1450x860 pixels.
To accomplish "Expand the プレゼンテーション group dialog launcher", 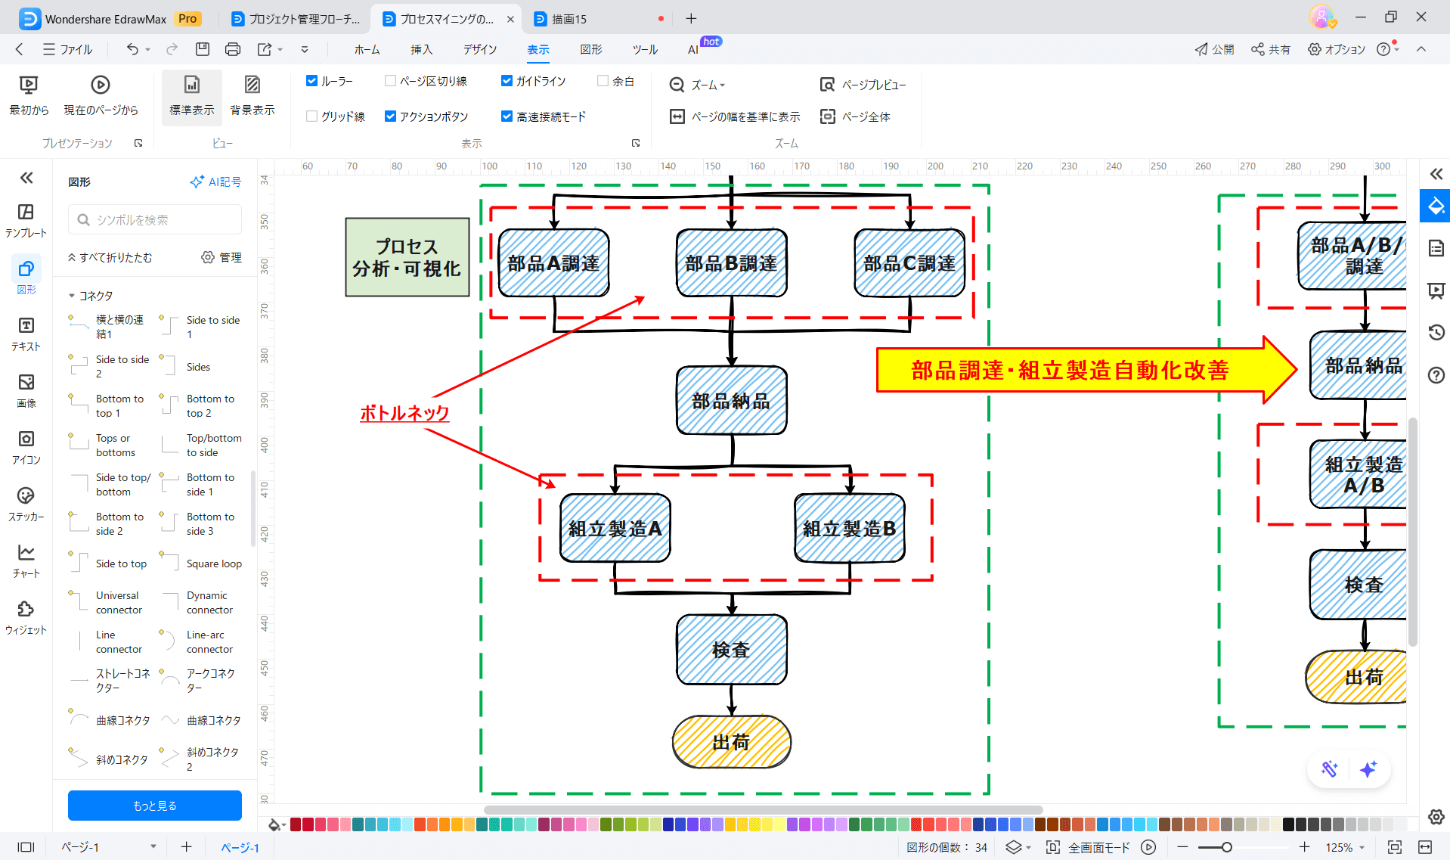I will [x=138, y=143].
